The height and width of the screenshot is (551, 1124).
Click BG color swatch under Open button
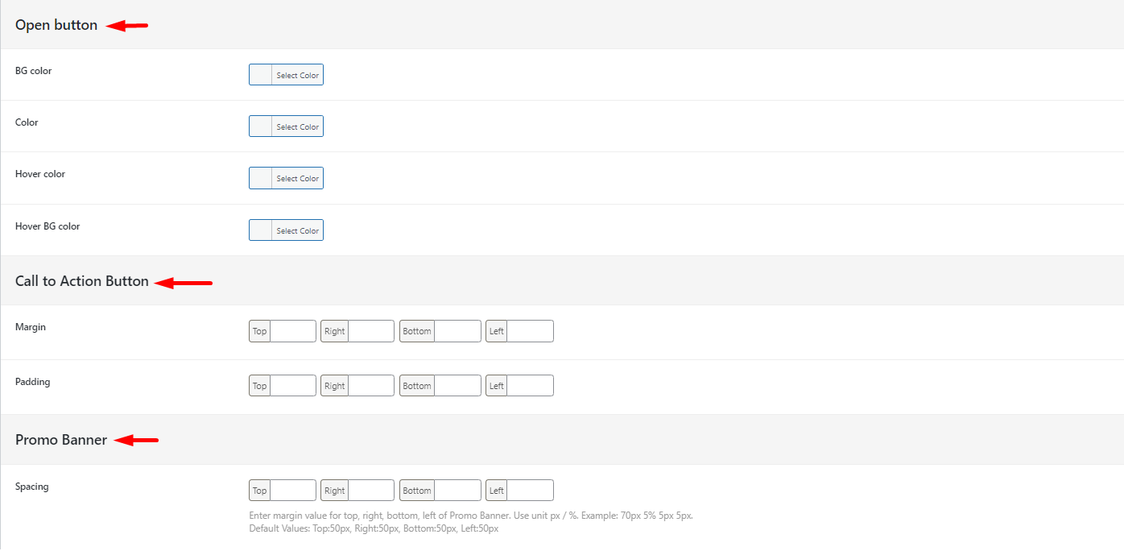point(261,75)
